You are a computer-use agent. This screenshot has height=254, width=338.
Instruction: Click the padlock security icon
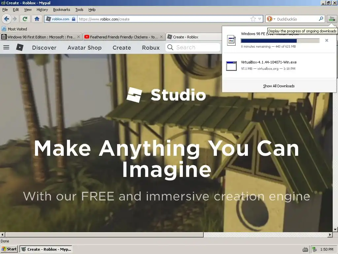coord(74,19)
